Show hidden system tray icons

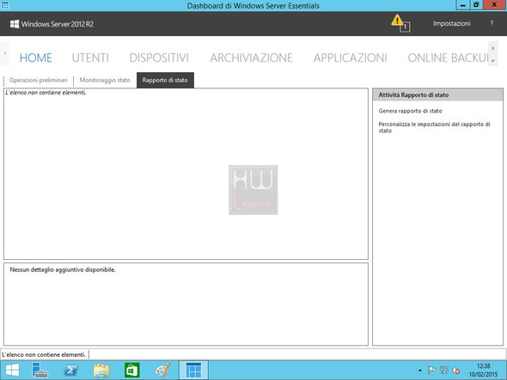419,371
